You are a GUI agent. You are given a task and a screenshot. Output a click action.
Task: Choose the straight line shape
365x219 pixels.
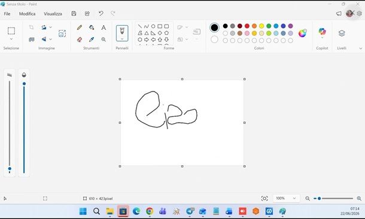click(139, 26)
